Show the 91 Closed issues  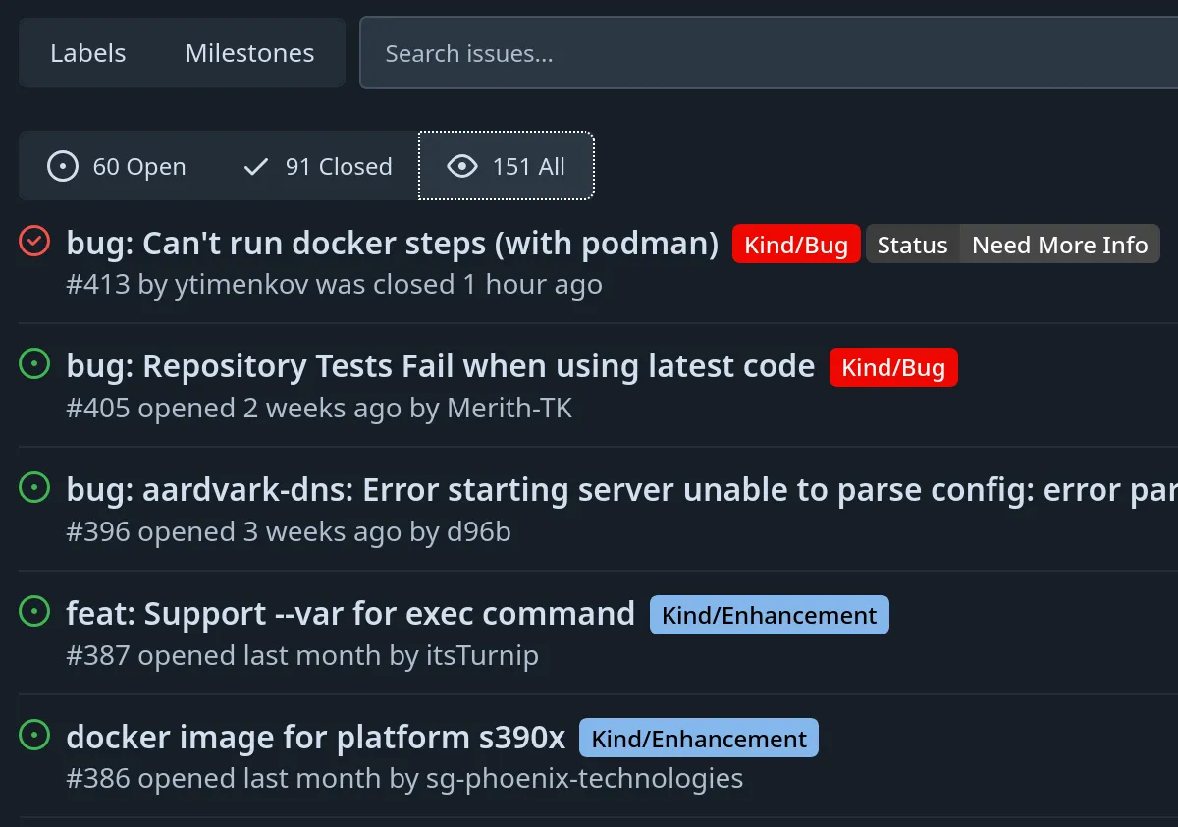(317, 167)
